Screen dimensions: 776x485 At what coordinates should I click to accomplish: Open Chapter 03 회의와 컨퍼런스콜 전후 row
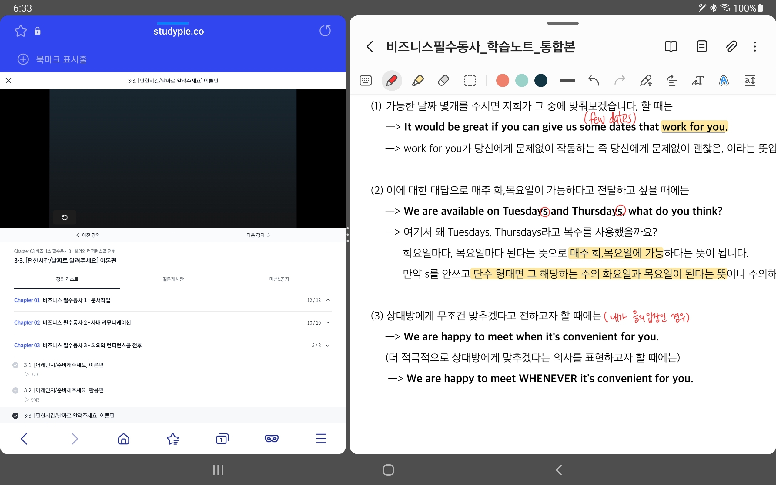173,346
